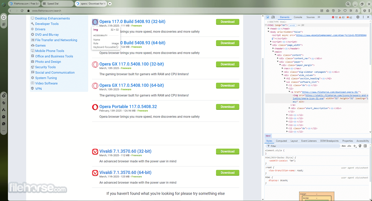Screen dimensions: 372x201
Task: Click the red errors count badge
Action: tap(335, 17)
